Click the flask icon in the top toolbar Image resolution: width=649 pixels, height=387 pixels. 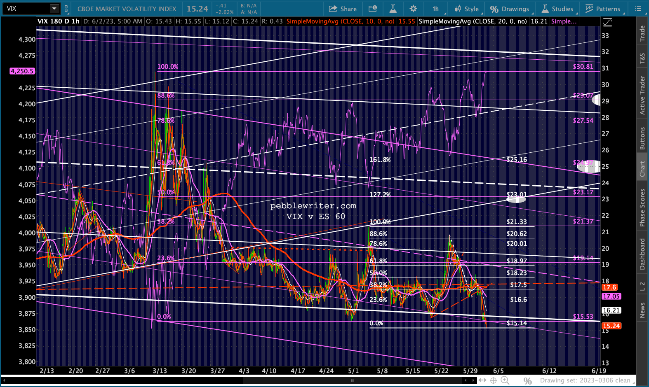[x=393, y=9]
